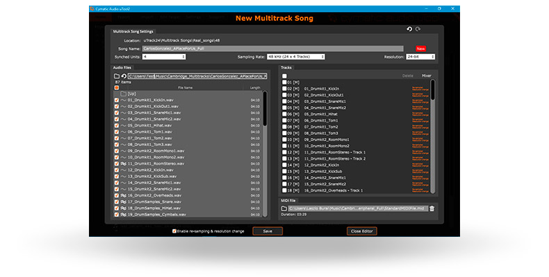Uncheck 04_Drumkit1_SnareMic2.wav file checkbox
The image size is (549, 277).
[x=117, y=119]
